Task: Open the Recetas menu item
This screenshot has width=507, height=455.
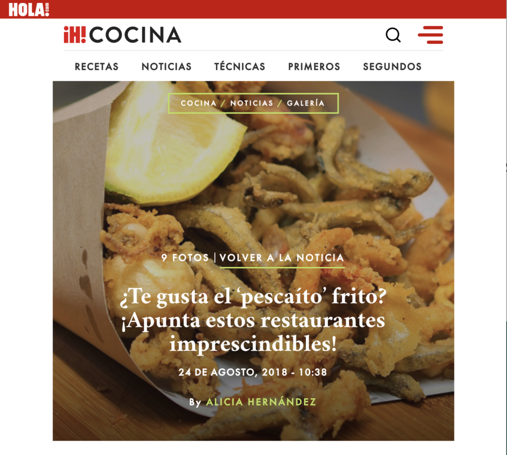Action: 97,67
